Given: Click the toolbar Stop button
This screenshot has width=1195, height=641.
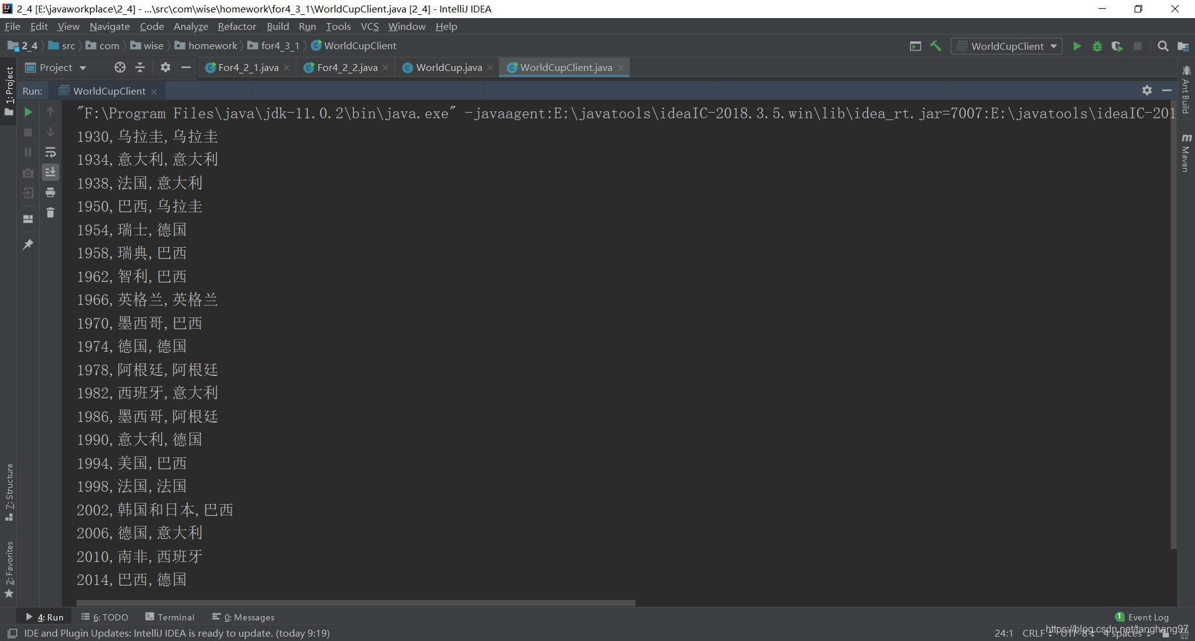Looking at the screenshot, I should (1138, 46).
